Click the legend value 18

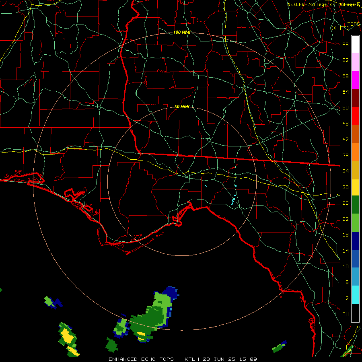click(x=346, y=235)
